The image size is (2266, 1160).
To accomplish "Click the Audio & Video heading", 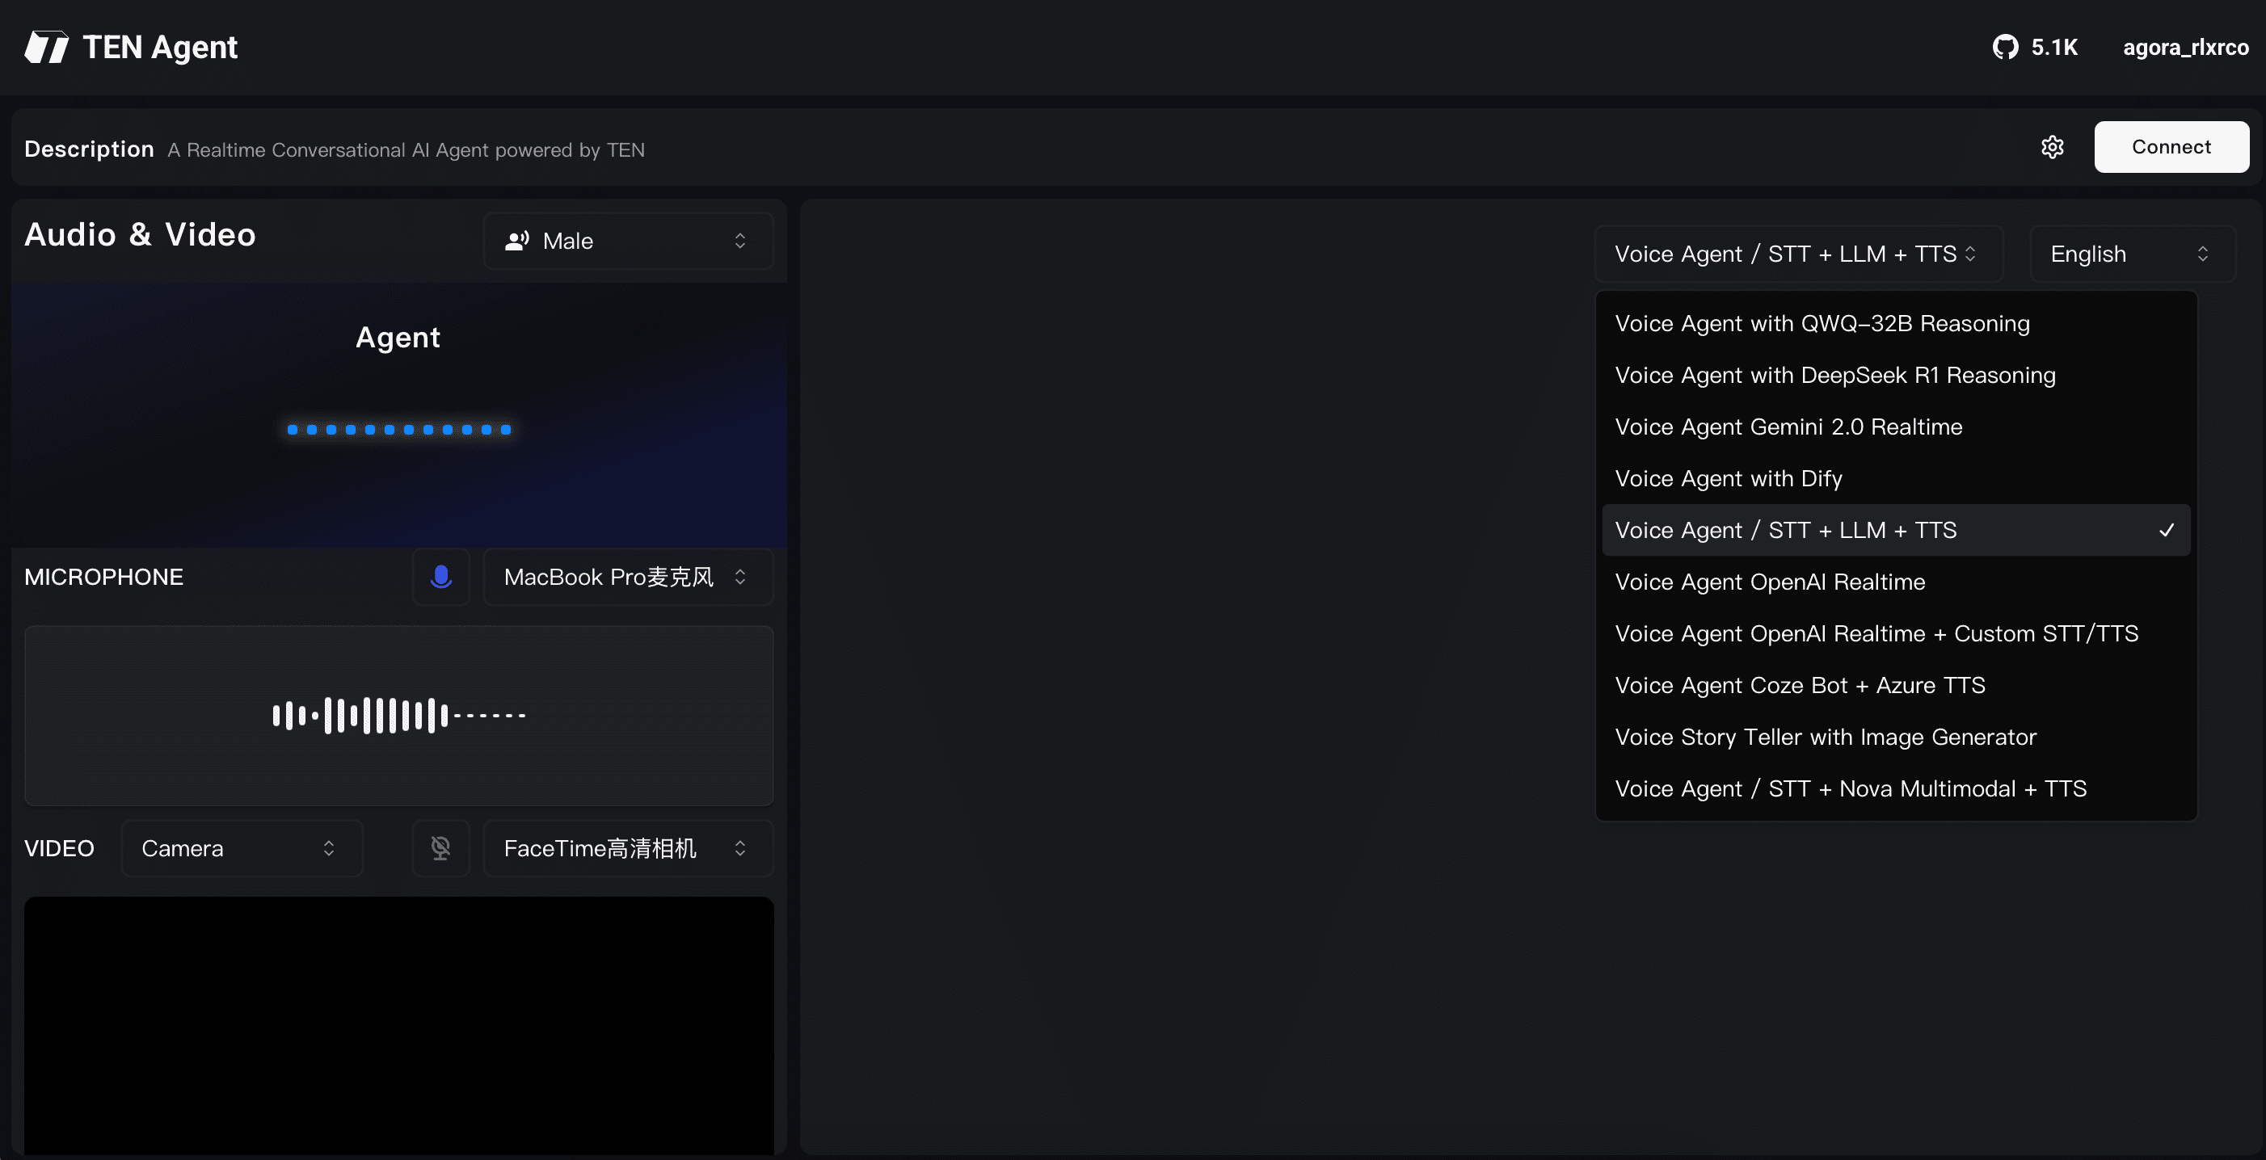I will pos(140,235).
